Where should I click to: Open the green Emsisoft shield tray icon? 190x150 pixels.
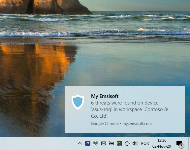pyautogui.click(x=96, y=143)
